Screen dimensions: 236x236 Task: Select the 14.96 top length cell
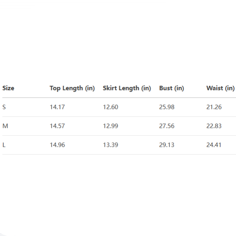(x=57, y=145)
